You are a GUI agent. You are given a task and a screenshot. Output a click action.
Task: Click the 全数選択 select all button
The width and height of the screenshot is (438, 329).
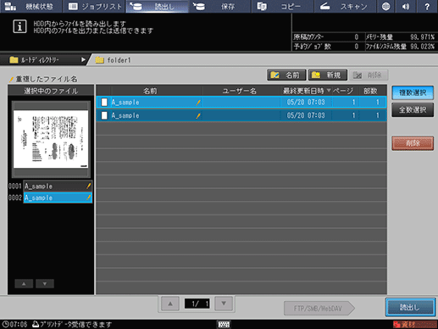pos(413,109)
